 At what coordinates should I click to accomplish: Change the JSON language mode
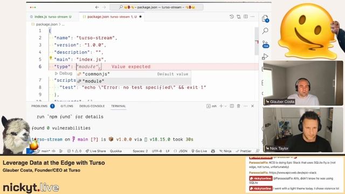[181, 151]
